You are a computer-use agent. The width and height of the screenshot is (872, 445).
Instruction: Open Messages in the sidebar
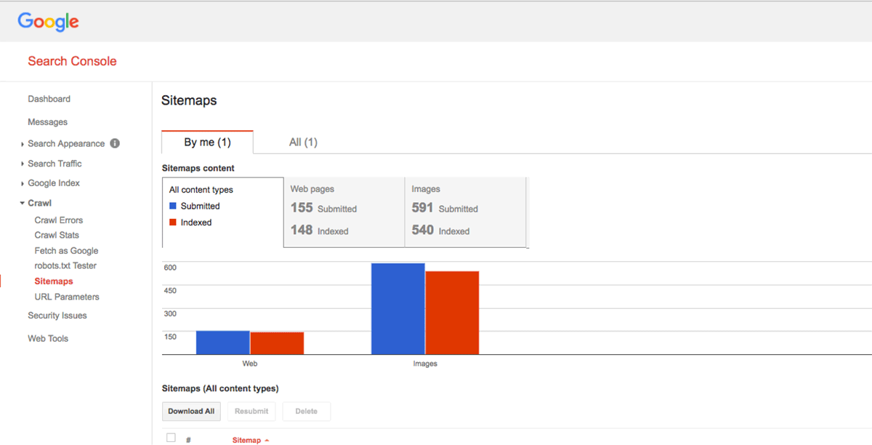click(47, 122)
